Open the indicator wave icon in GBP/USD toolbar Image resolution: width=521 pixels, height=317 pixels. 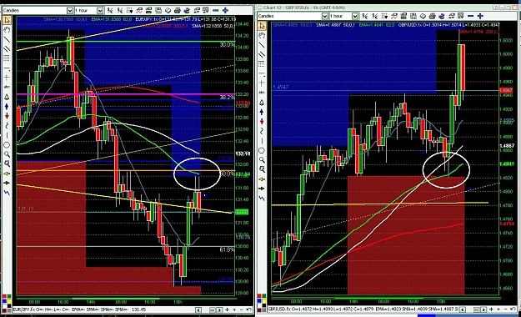(394, 16)
